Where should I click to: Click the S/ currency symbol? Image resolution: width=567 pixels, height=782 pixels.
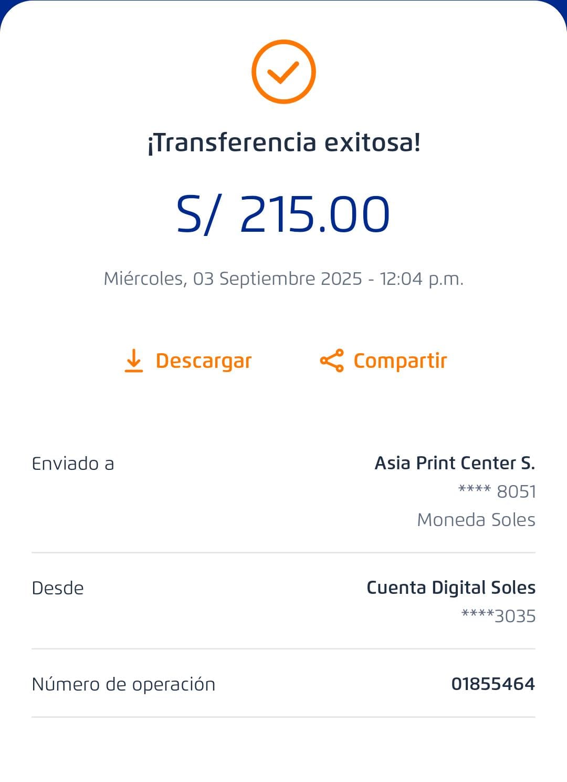[196, 214]
